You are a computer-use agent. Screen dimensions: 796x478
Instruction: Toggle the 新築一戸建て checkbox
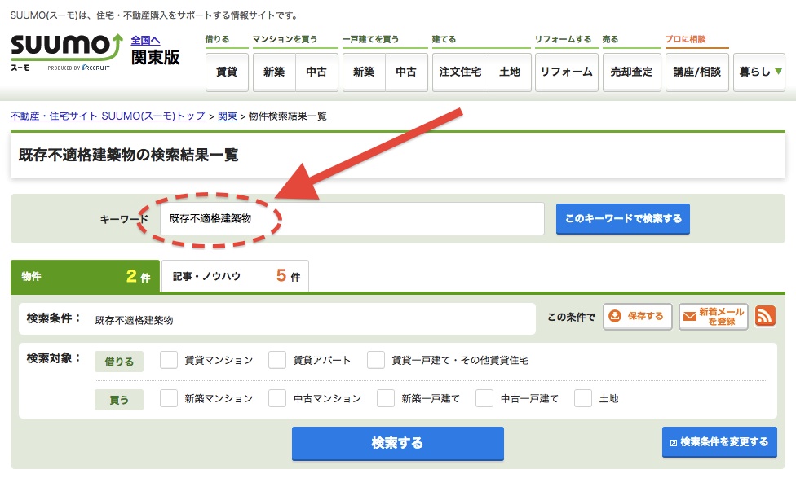click(x=386, y=398)
